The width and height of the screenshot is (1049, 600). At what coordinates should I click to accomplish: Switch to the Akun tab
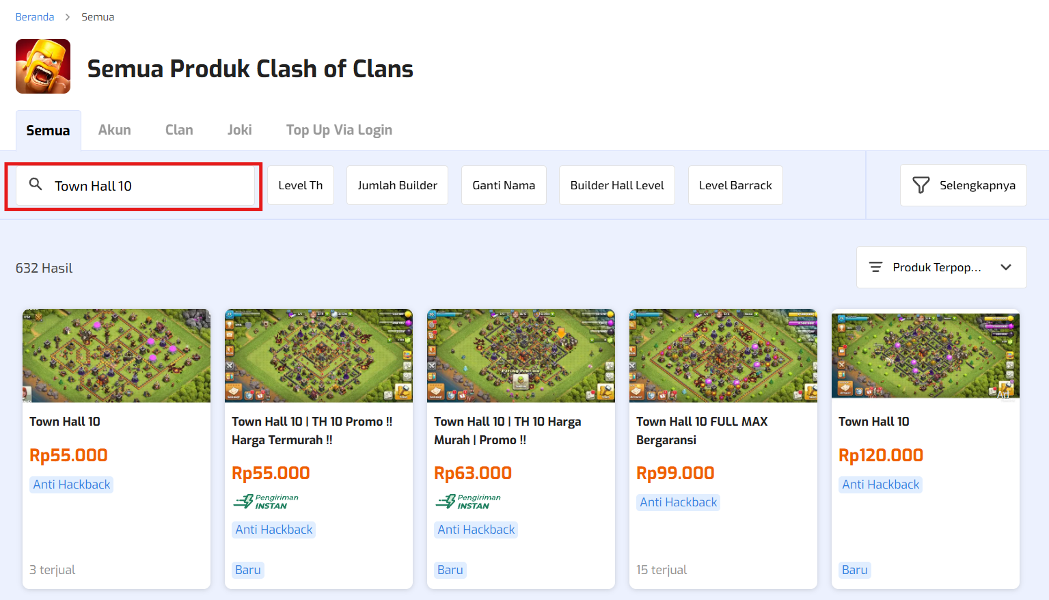115,130
